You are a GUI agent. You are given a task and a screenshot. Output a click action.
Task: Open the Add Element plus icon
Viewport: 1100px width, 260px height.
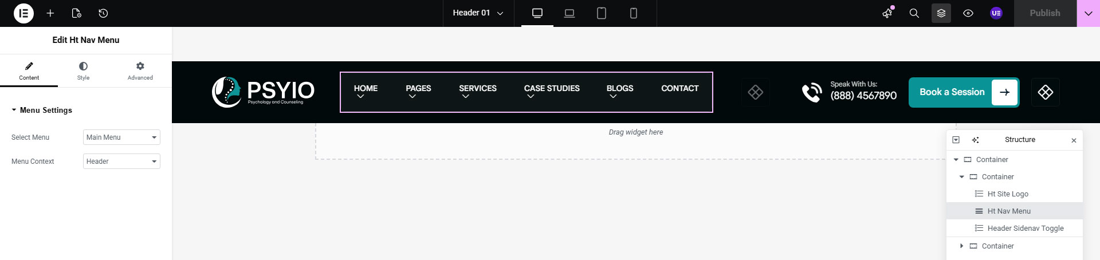[x=50, y=13]
